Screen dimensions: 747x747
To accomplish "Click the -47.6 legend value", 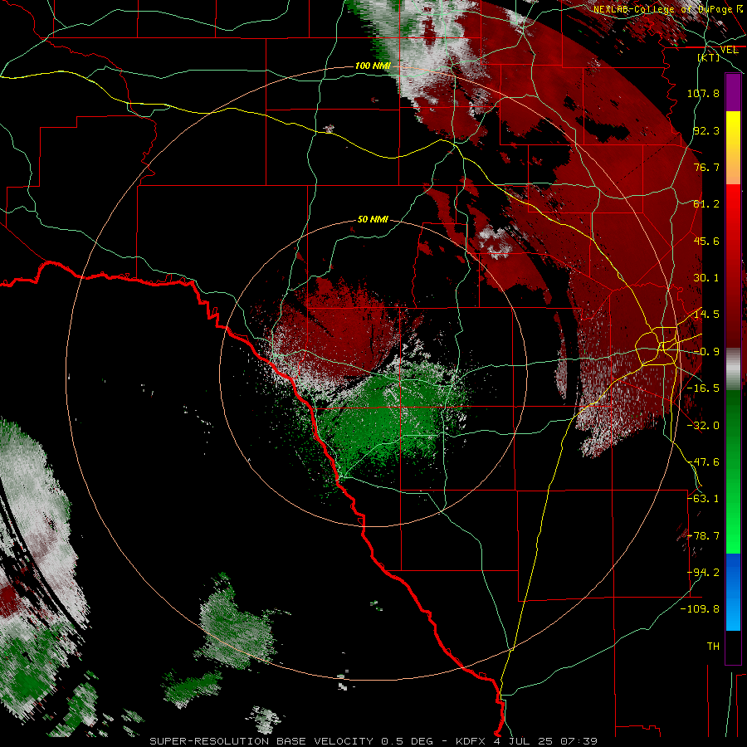I will tap(703, 462).
